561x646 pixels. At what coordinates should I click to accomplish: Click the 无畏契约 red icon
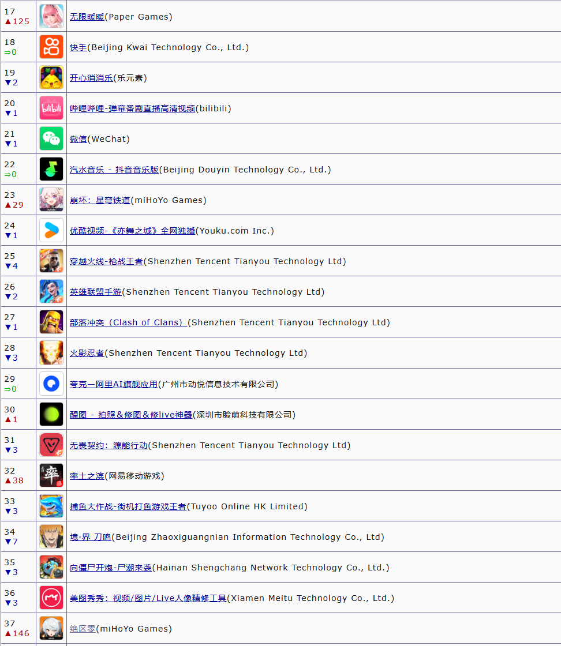pyautogui.click(x=51, y=445)
